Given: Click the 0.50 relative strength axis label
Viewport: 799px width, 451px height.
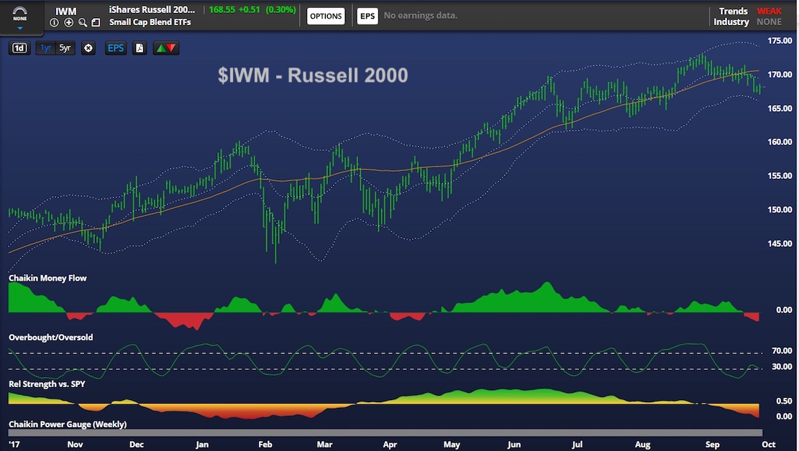Looking at the screenshot, I should pyautogui.click(x=784, y=401).
